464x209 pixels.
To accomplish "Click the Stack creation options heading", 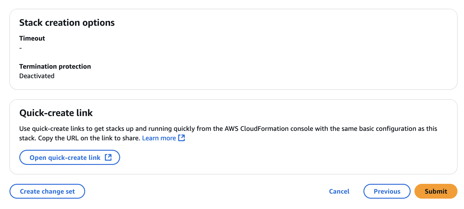I will pyautogui.click(x=67, y=23).
